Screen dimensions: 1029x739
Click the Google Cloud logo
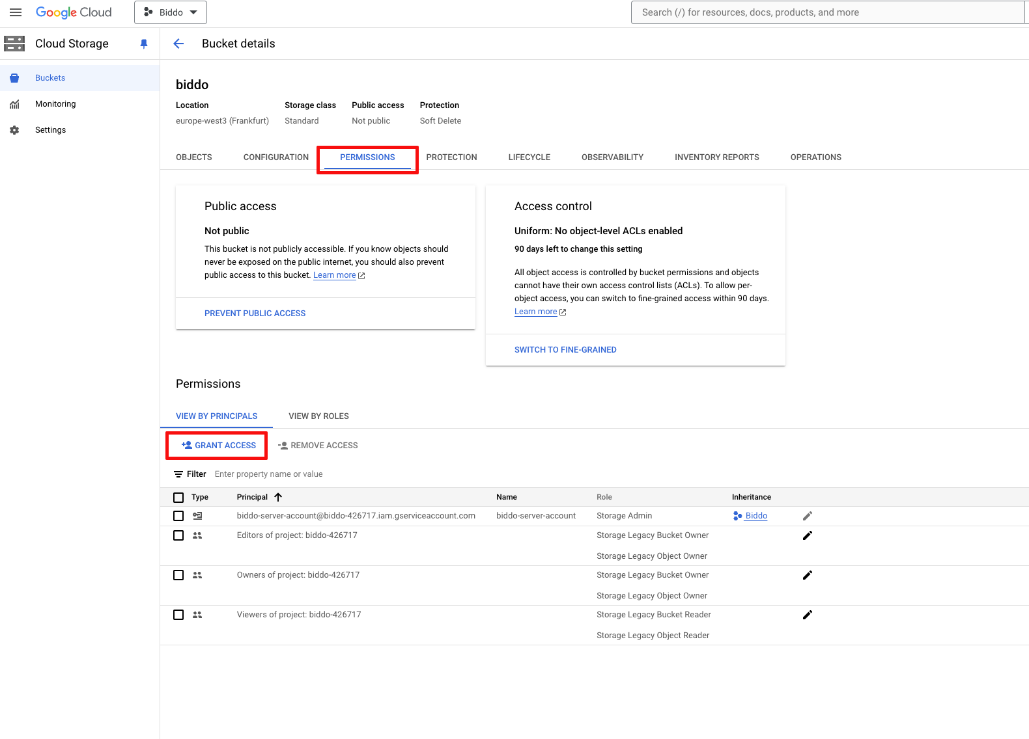pos(74,12)
